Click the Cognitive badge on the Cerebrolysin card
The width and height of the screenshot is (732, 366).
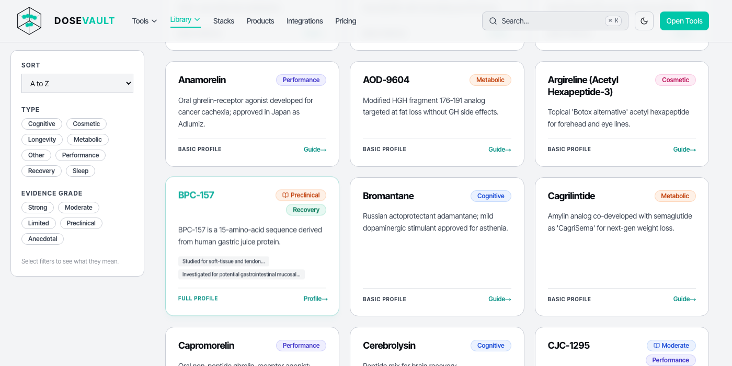(x=491, y=346)
